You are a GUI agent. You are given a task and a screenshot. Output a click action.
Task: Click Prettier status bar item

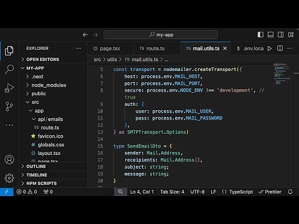coord(270,192)
